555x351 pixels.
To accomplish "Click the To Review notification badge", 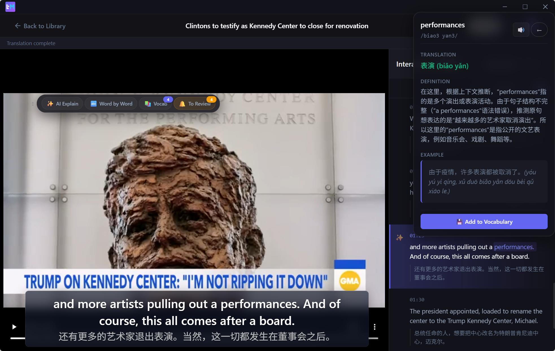I will (x=212, y=99).
